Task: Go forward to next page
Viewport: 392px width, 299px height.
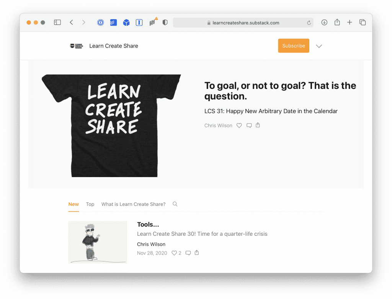Action: tap(84, 23)
